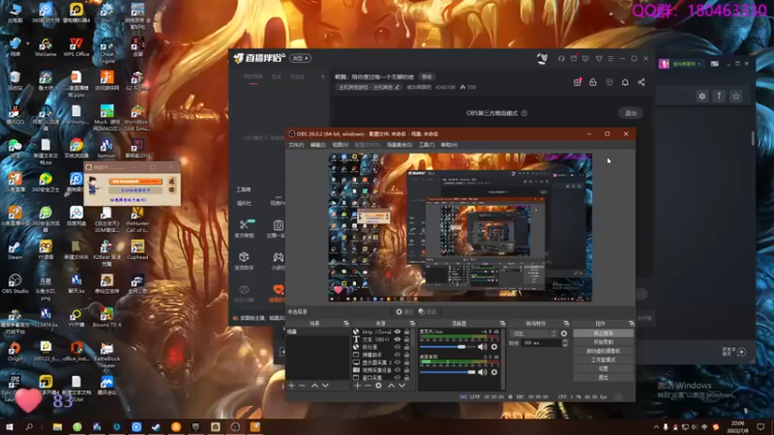774x435 pixels.
Task: Adjust the transition duration stepper arrows
Action: pyautogui.click(x=565, y=343)
